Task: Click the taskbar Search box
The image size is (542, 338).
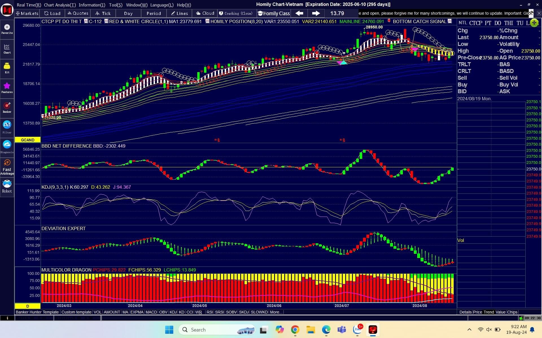Action: pos(217,330)
